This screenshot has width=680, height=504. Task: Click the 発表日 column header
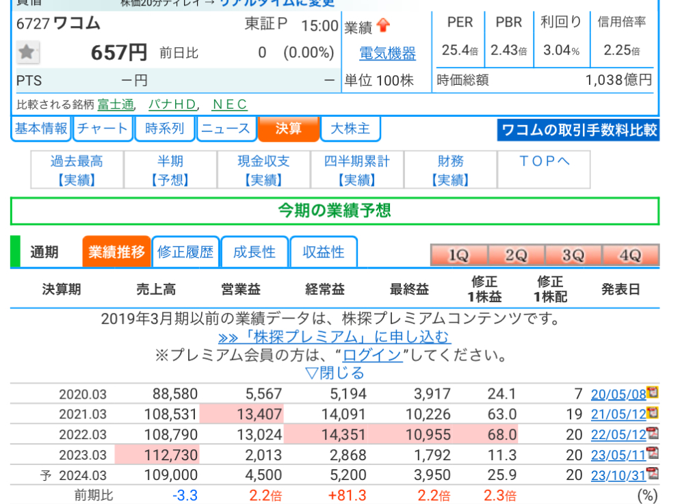620,289
